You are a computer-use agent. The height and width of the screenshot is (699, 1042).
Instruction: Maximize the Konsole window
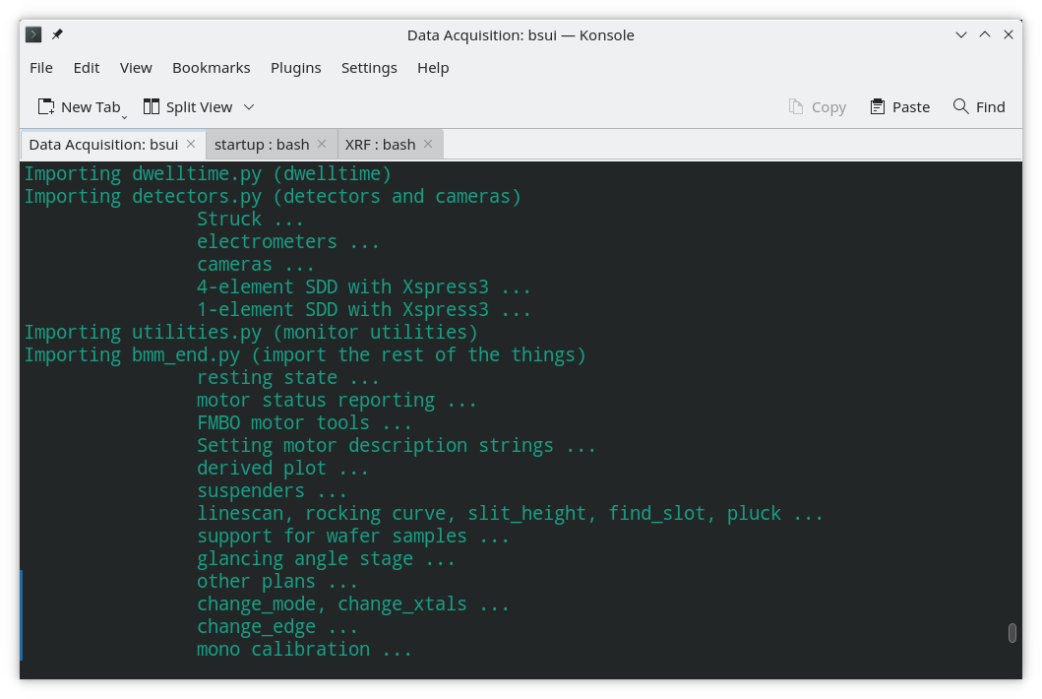(x=985, y=34)
